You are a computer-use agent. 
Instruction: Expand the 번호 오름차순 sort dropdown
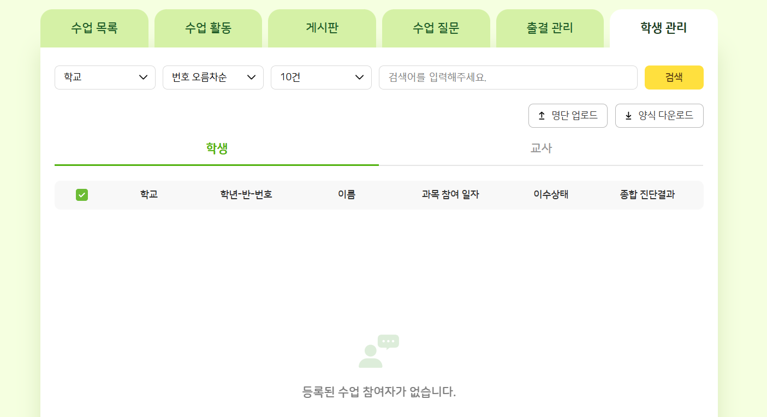(x=213, y=78)
